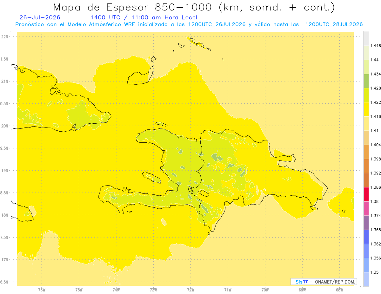This screenshot has height=294, width=381.
Task: Click the blue legend swatch between 1.362 and 1.368
Action: tap(366, 237)
